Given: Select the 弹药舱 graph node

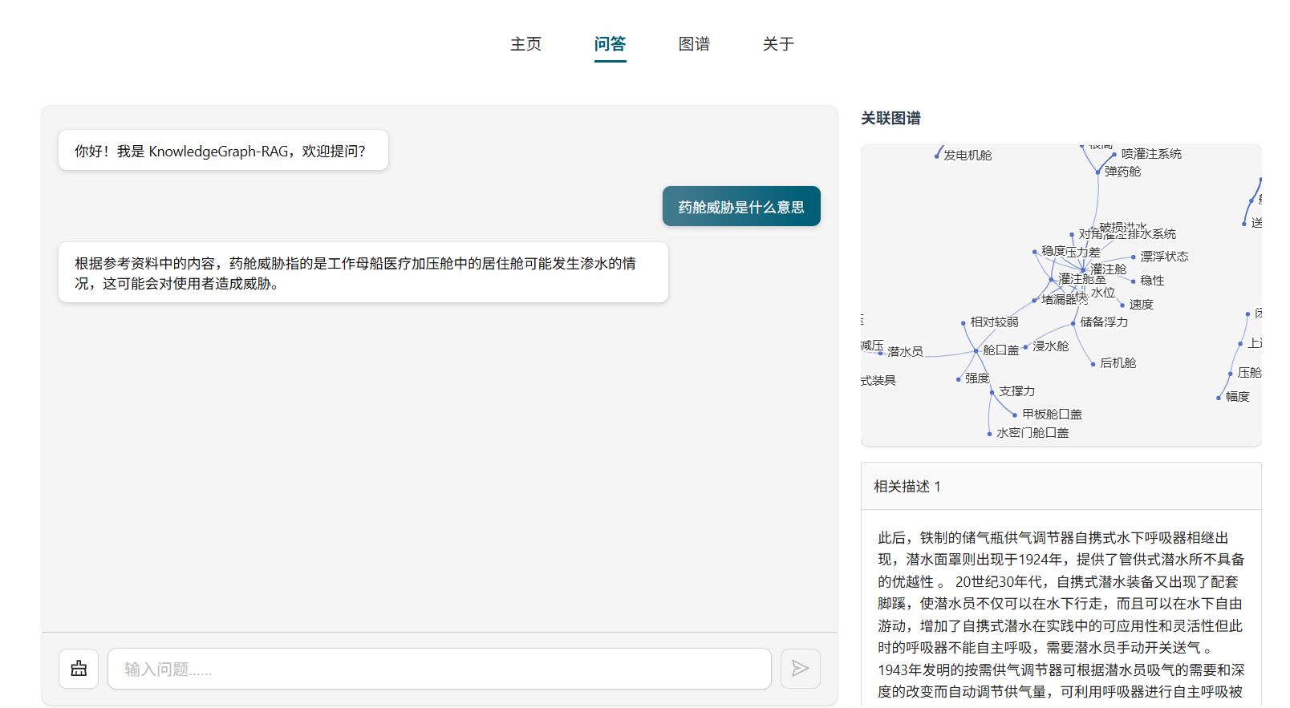Looking at the screenshot, I should 1097,172.
